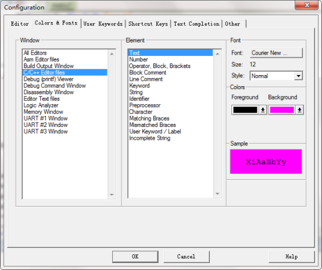
Task: Select Memory Window entry
Action: [x=65, y=112]
